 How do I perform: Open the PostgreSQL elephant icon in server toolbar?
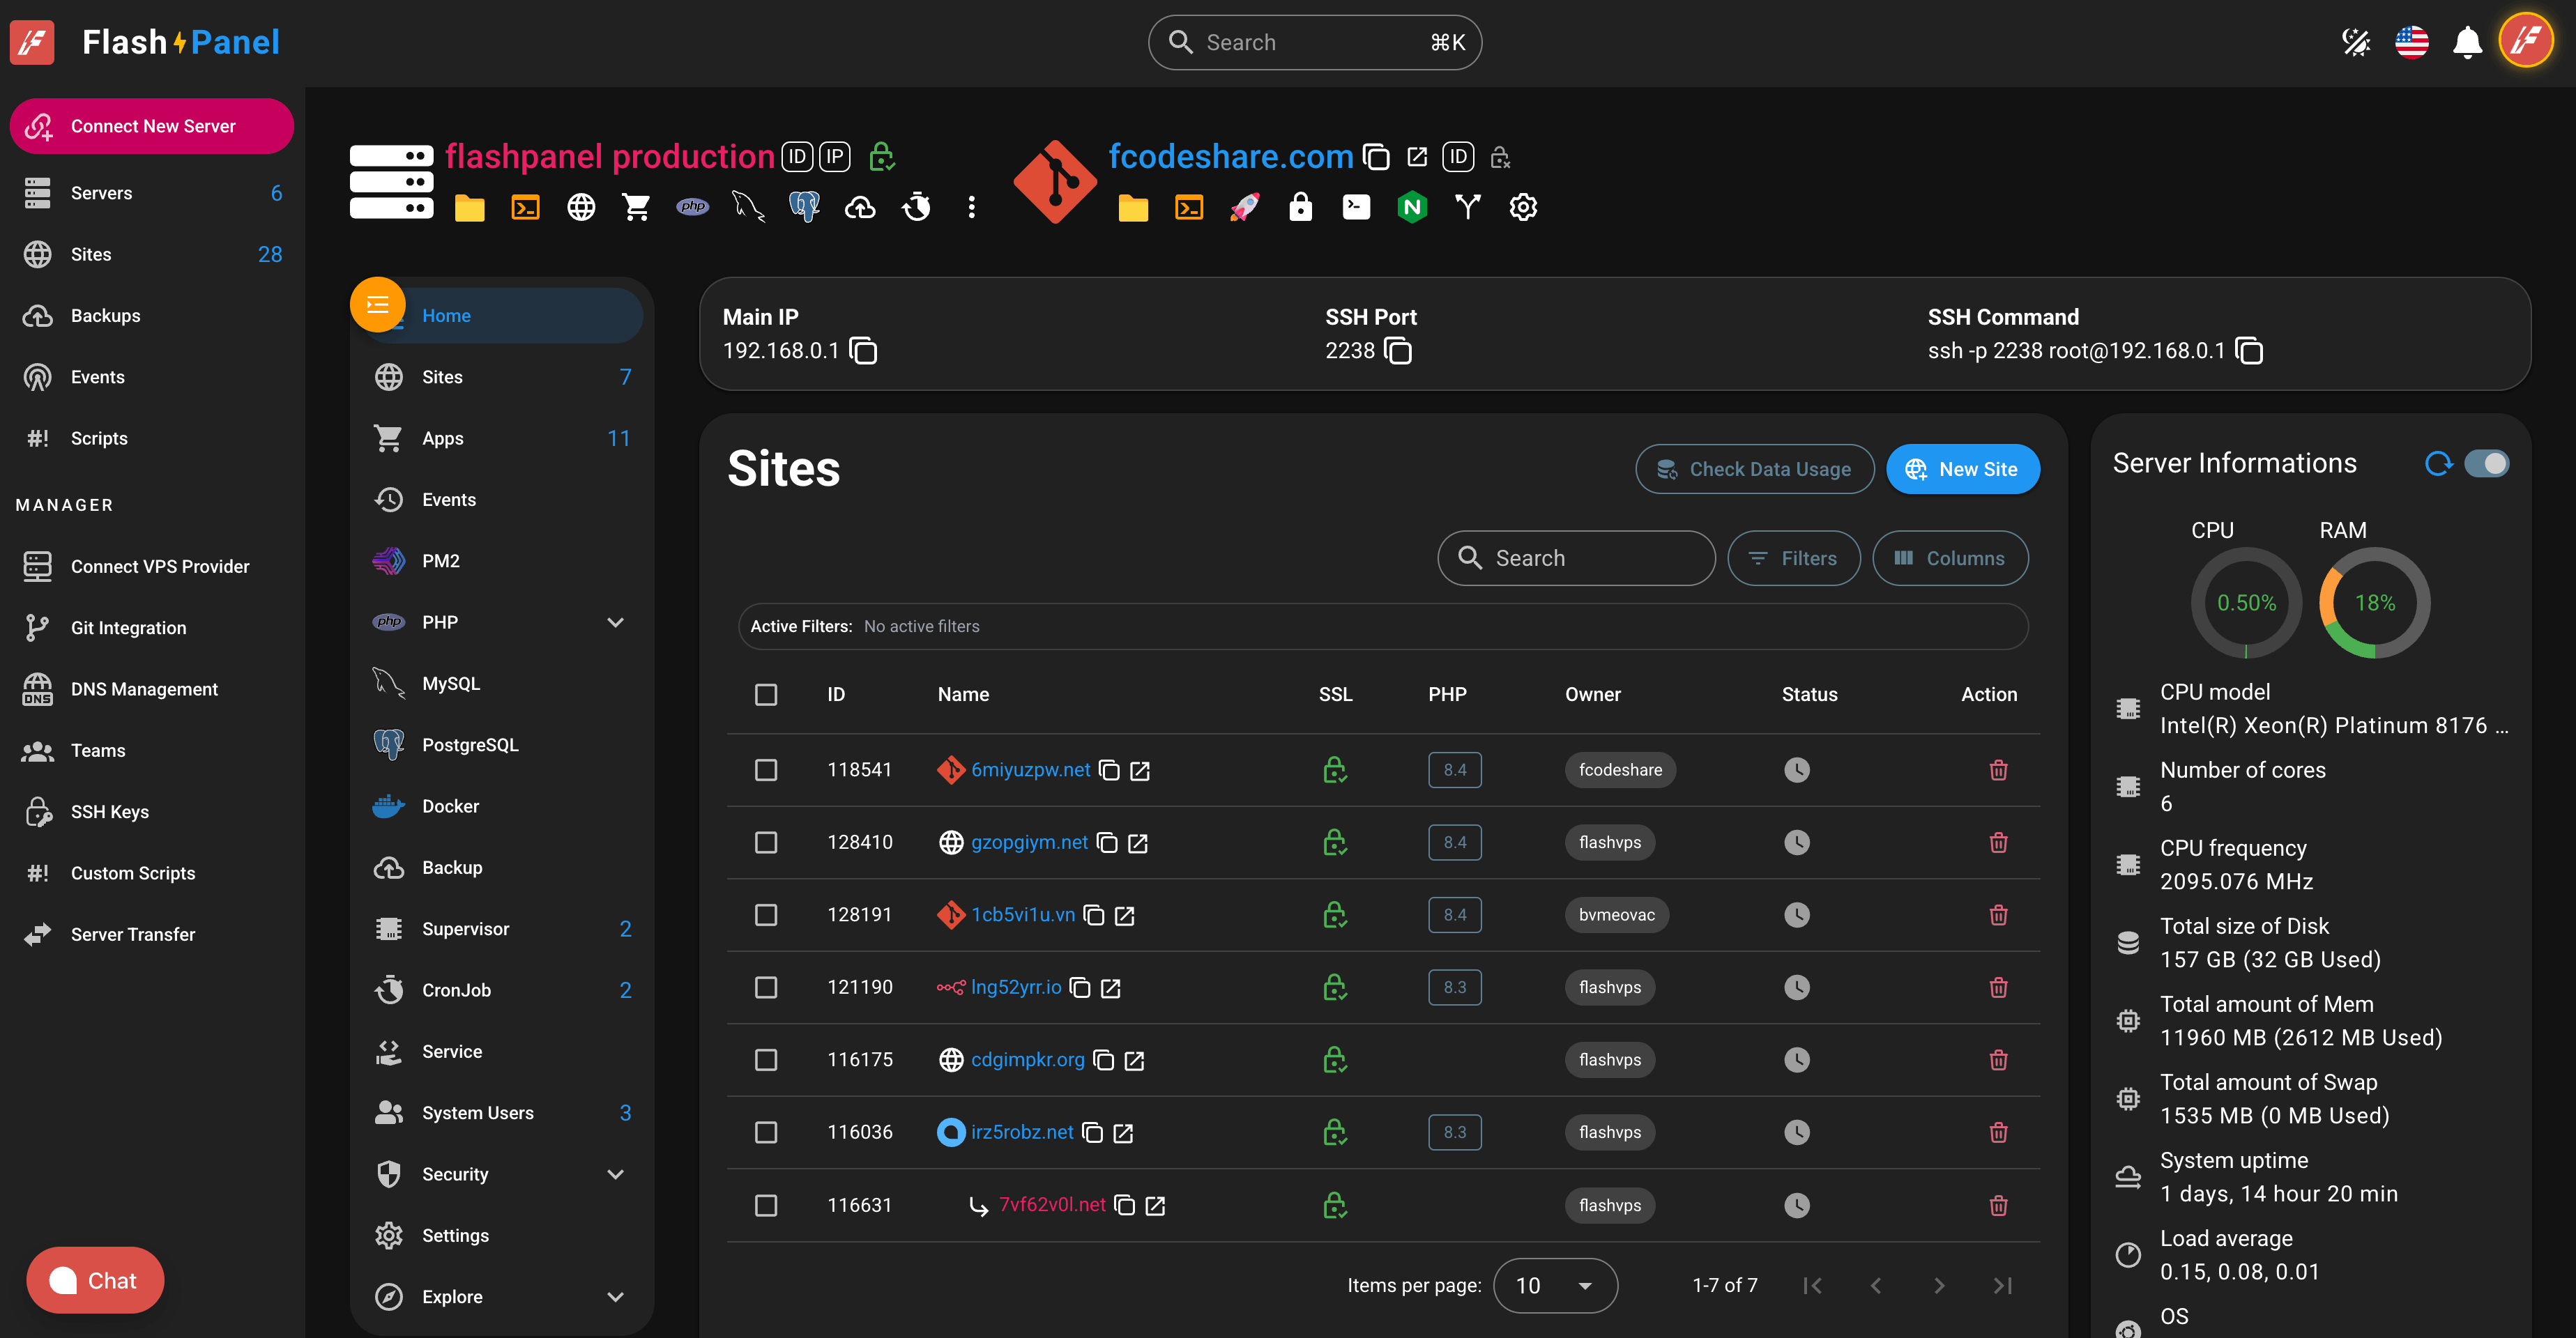[x=804, y=207]
